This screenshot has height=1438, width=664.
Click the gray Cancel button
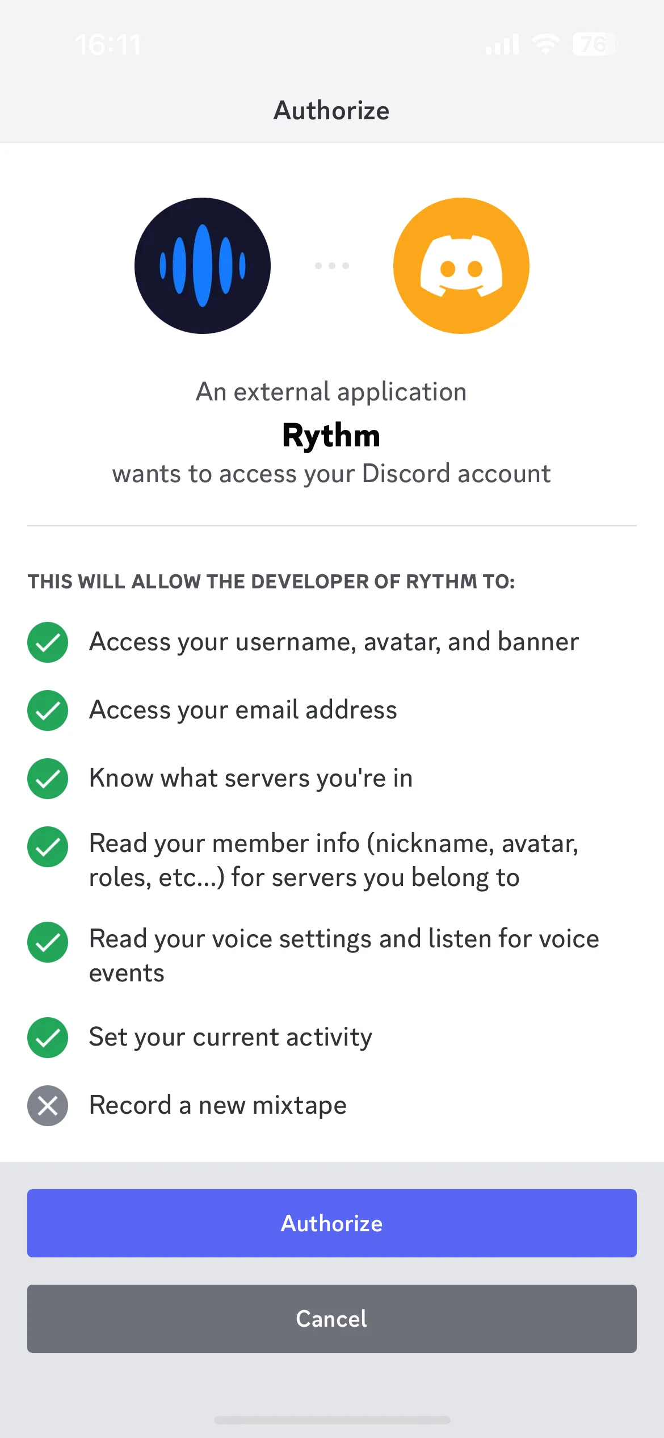332,1319
